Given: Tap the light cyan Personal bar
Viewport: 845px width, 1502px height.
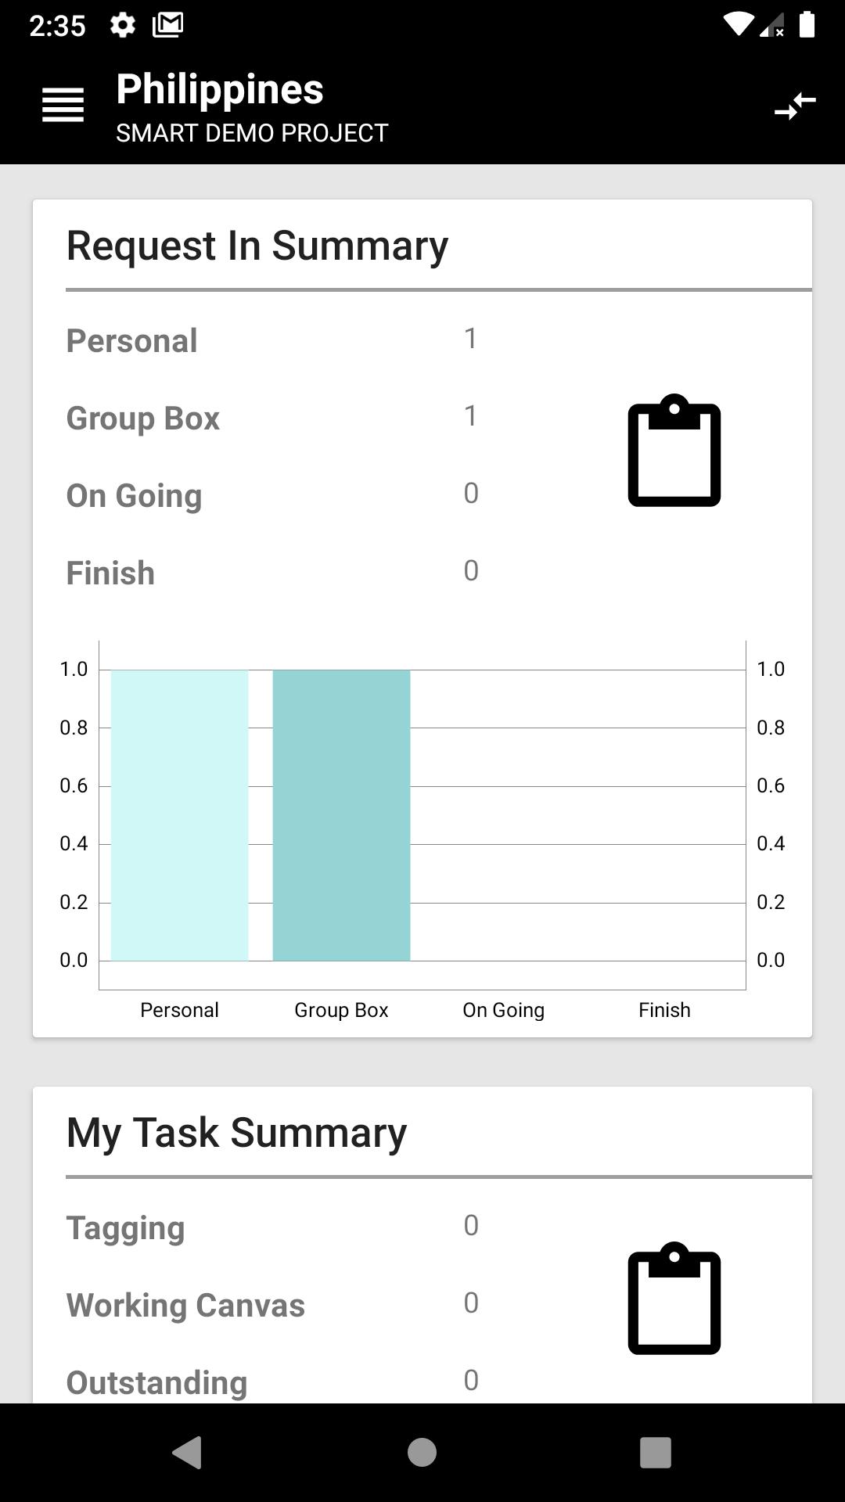Looking at the screenshot, I should coord(180,815).
